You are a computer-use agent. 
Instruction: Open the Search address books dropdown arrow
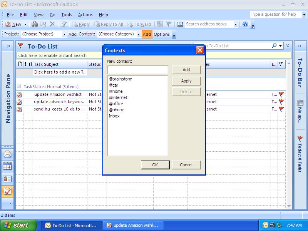click(236, 24)
